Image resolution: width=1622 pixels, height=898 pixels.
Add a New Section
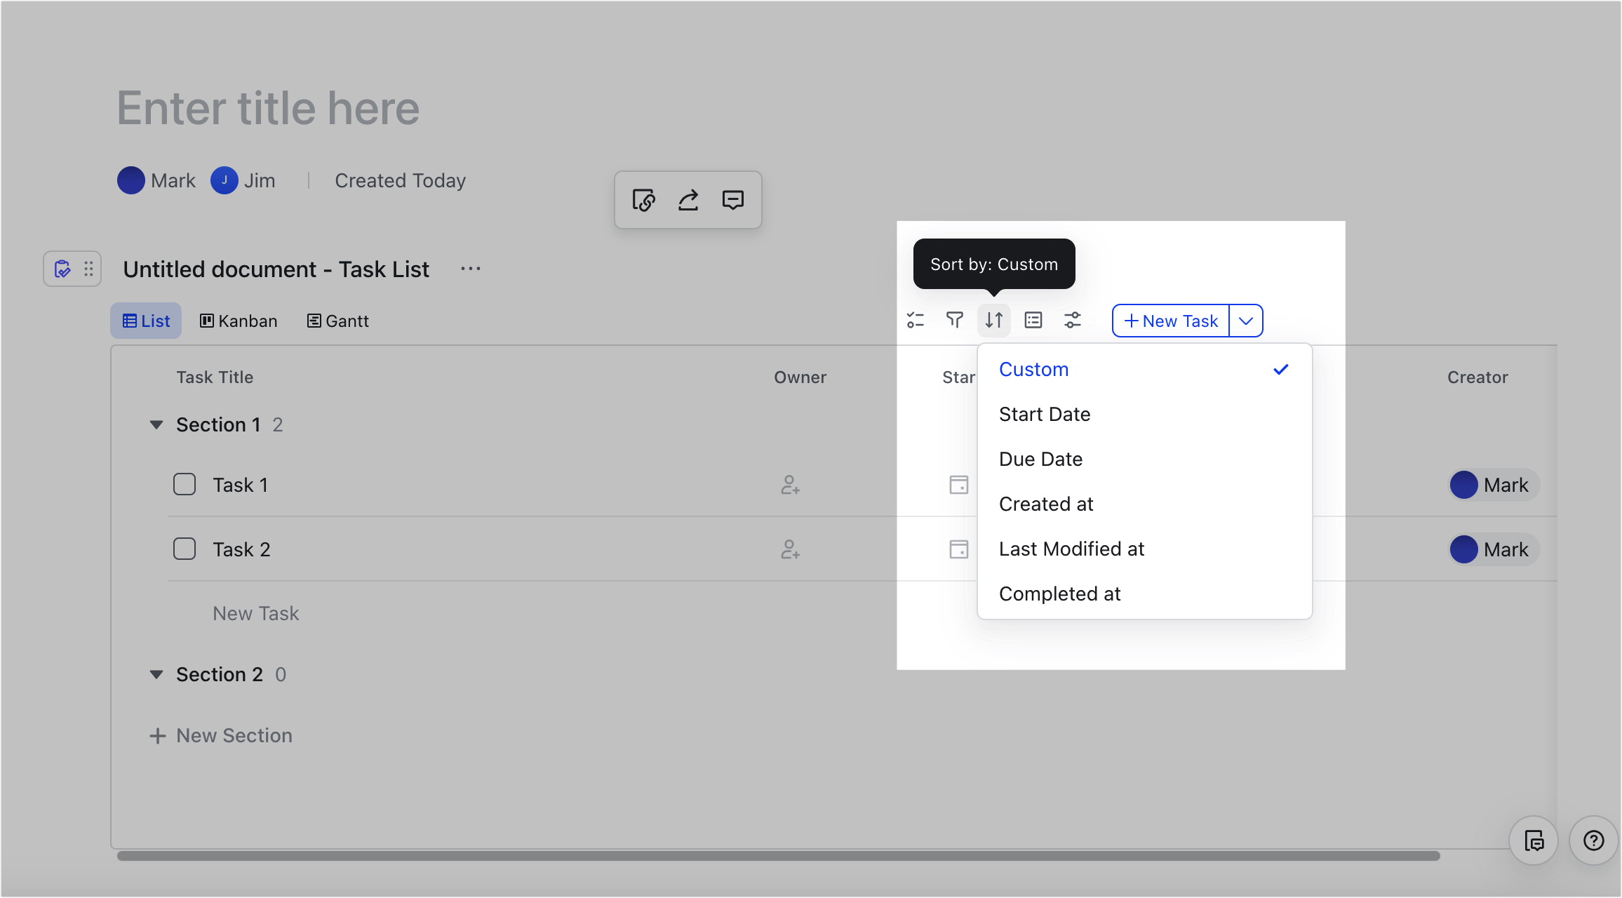tap(221, 735)
